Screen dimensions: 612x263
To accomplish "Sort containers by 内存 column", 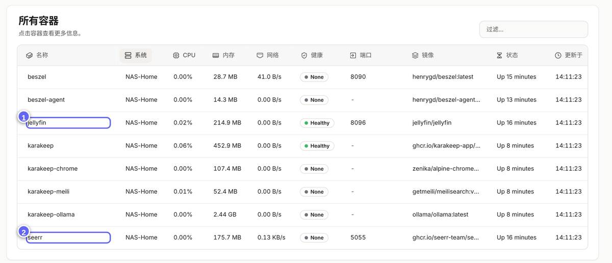I will pos(224,55).
